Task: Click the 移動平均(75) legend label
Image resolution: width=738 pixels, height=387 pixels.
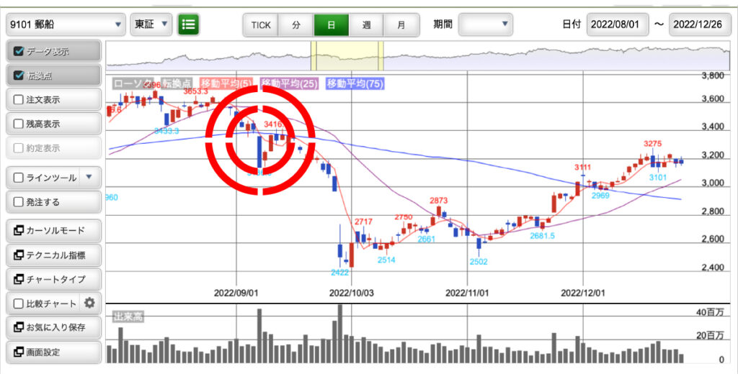Action: 355,83
